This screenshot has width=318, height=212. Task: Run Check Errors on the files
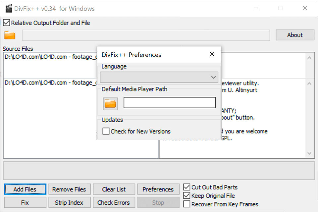tap(114, 202)
